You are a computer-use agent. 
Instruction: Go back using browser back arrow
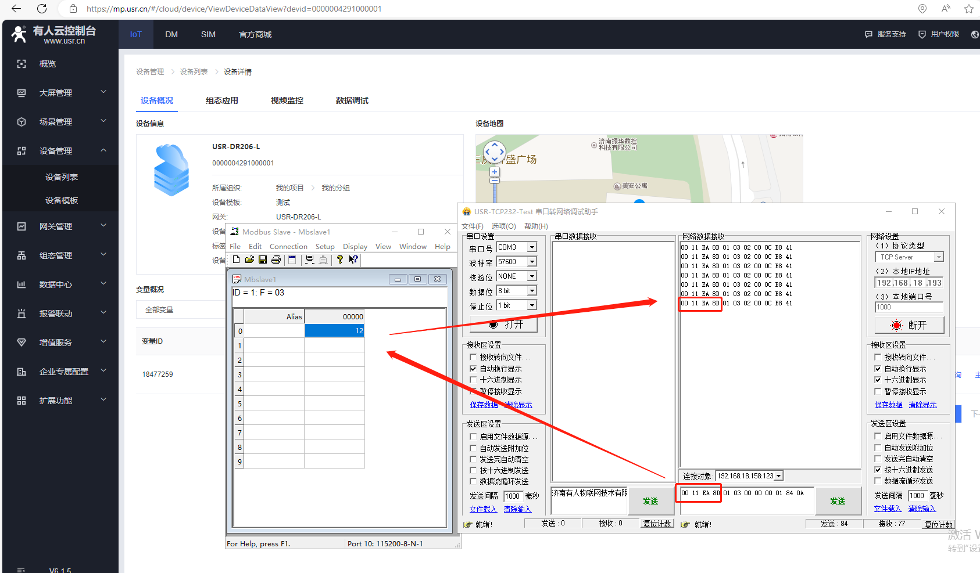16,9
